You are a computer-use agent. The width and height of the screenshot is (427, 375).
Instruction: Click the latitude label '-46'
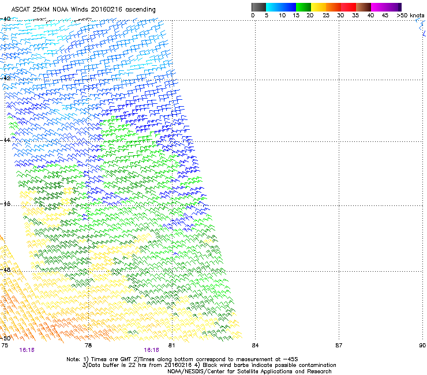click(5, 204)
